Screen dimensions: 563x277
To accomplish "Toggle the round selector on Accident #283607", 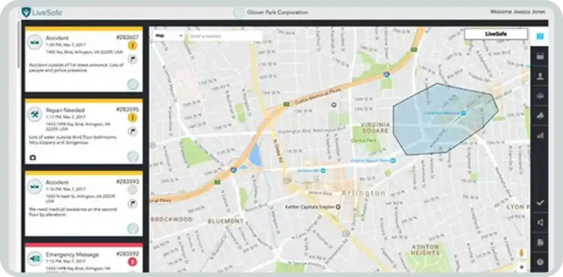I will point(132,84).
